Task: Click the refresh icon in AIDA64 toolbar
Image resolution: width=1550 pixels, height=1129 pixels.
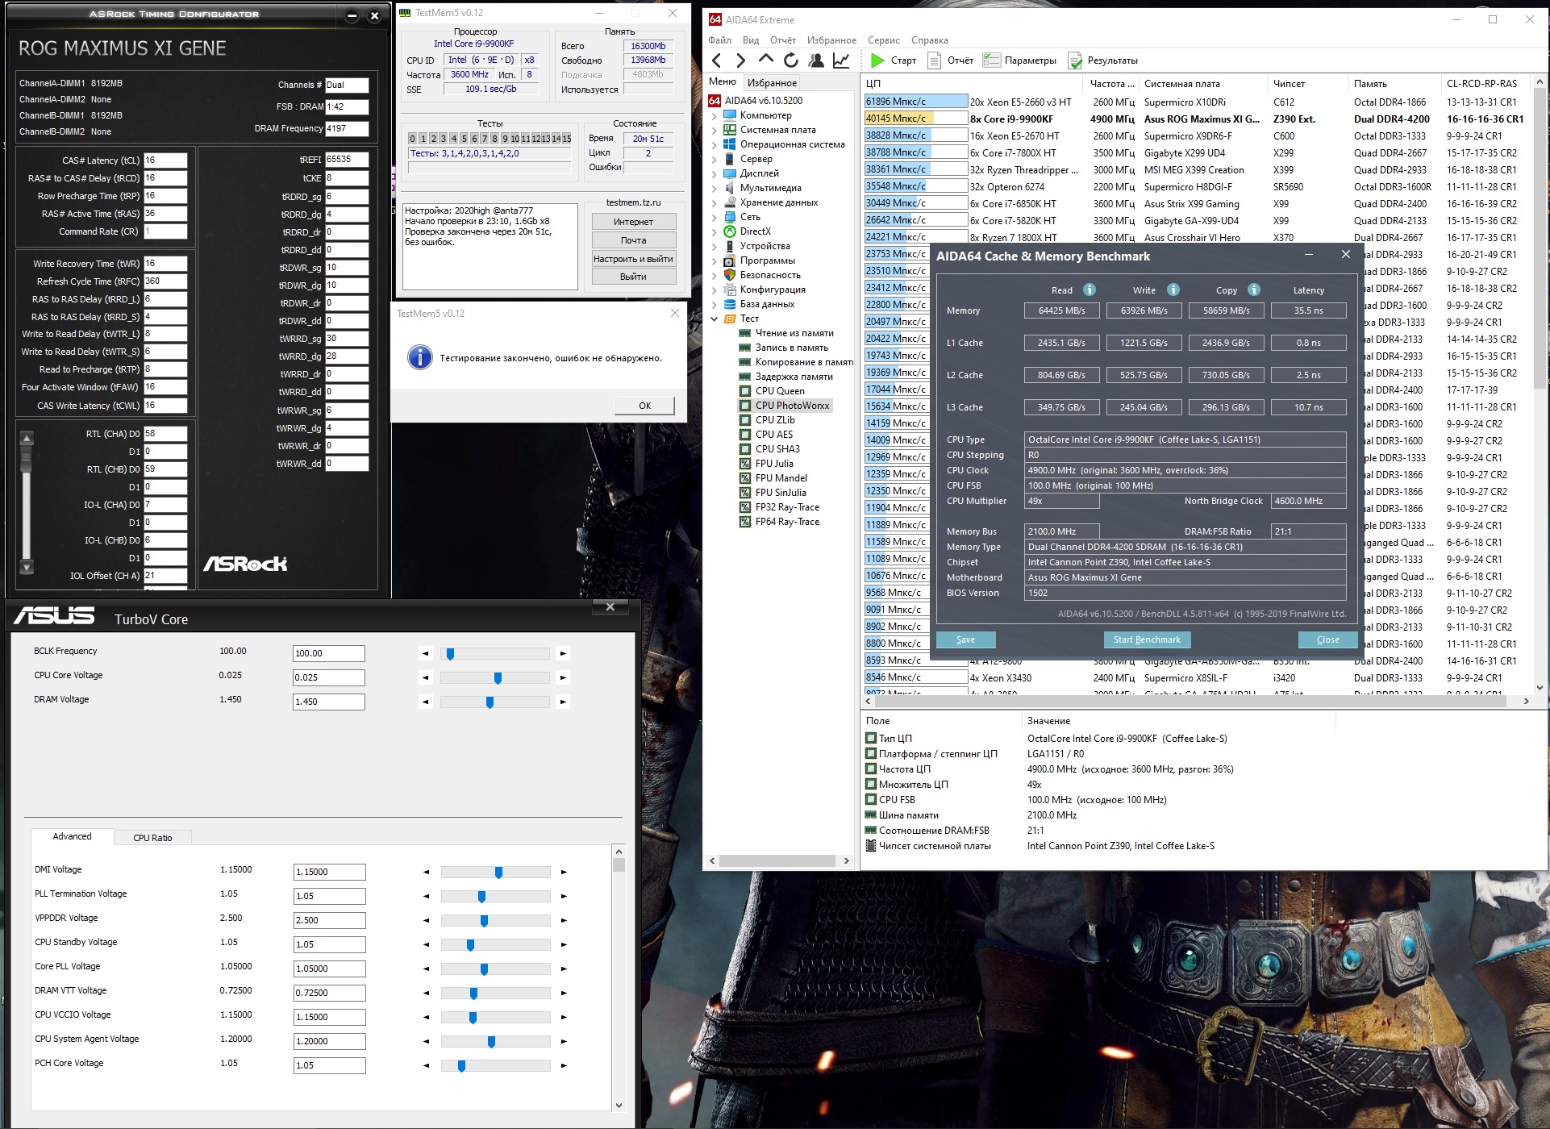Action: 791,60
